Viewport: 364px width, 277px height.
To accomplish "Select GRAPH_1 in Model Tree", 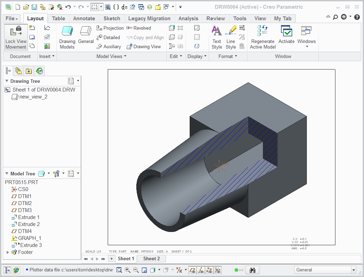I will click(26, 238).
